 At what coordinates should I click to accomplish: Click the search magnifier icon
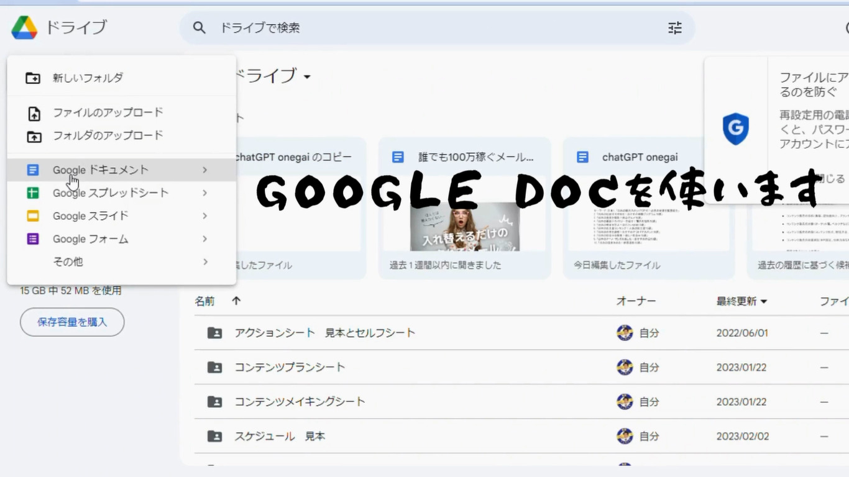coord(199,28)
